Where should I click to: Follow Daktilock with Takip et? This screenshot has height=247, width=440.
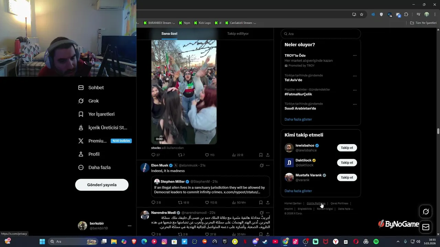pyautogui.click(x=347, y=163)
